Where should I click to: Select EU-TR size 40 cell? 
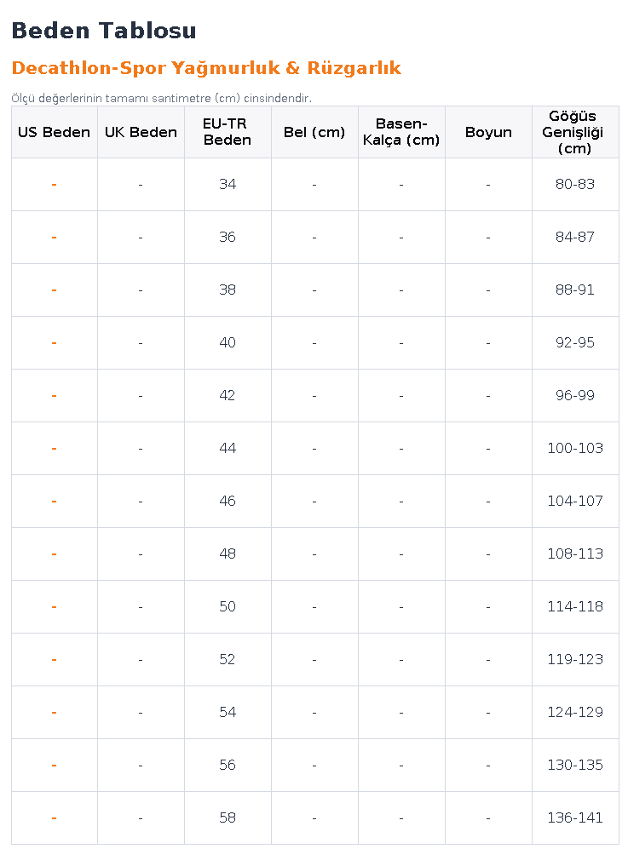point(228,342)
